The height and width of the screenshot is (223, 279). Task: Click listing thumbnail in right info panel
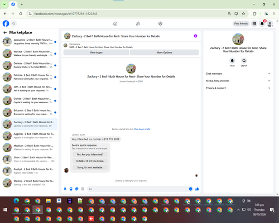coord(238,39)
